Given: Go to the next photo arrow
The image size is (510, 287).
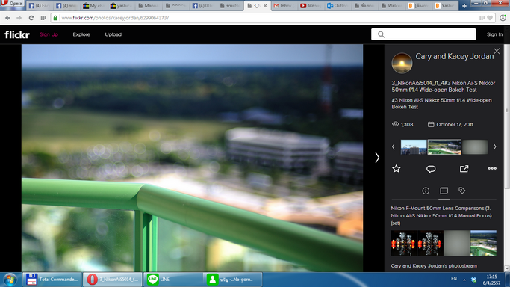Looking at the screenshot, I should [377, 158].
